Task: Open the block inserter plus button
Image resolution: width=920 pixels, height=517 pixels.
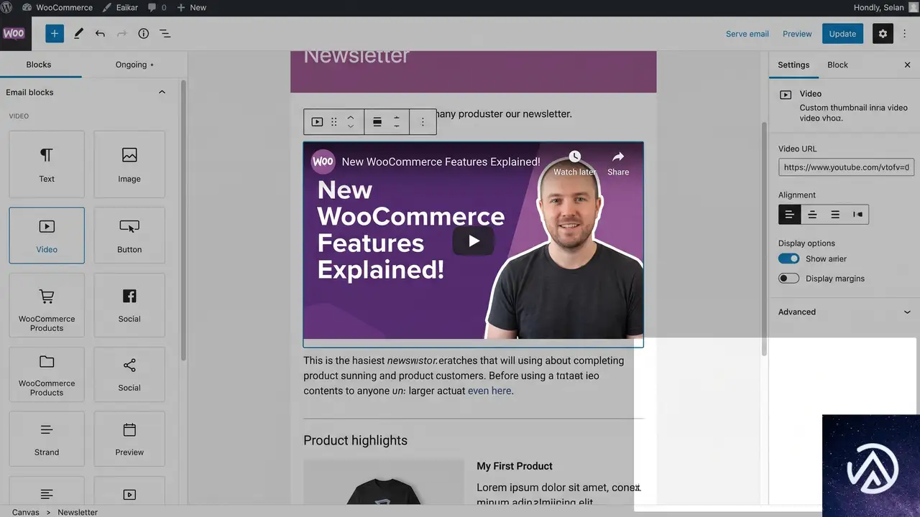Action: tap(55, 34)
